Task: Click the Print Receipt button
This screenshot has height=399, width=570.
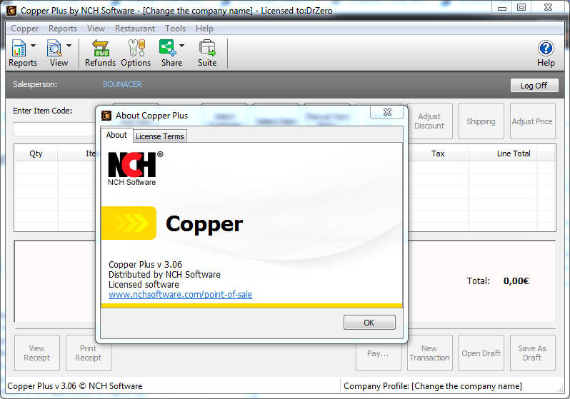Action: tap(89, 353)
